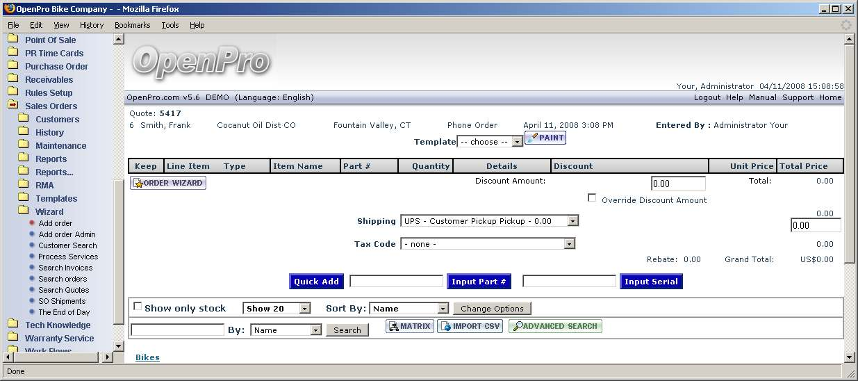Enable Override Discount Amount checkbox
Viewport: 858px width, 381px height.
click(592, 198)
